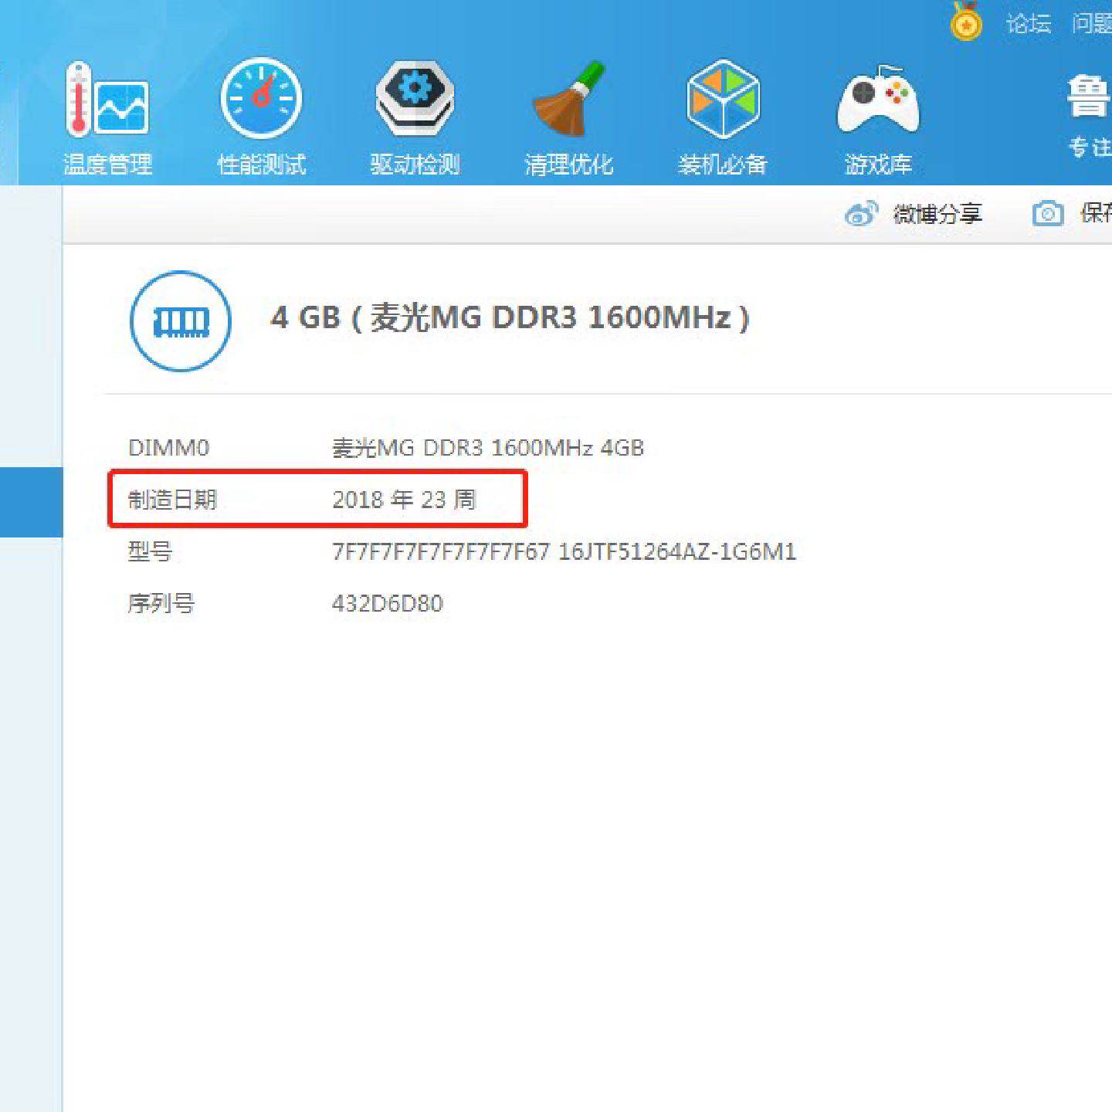Open 驱动检测 driver detection icon
Screen dimensions: 1112x1112
[x=415, y=98]
